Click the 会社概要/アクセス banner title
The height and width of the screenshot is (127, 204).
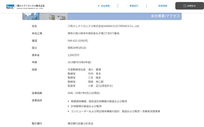(165, 16)
